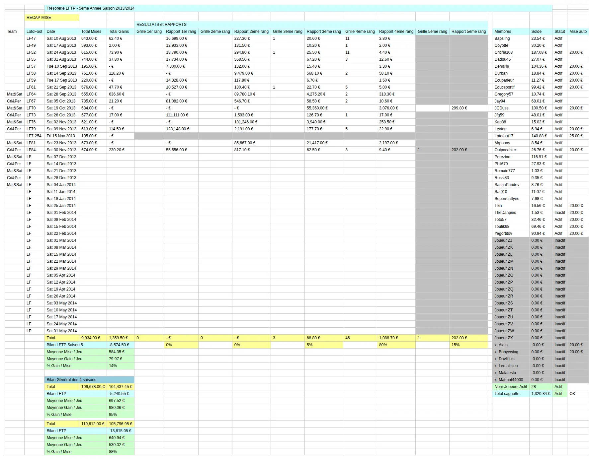Select the 'Statut' column header
Screen dimensions: 589x460
(x=560, y=32)
